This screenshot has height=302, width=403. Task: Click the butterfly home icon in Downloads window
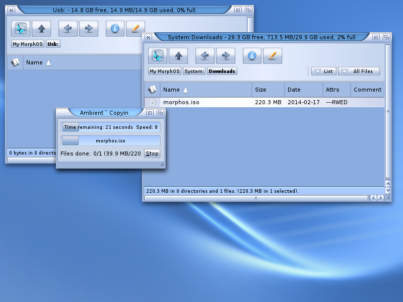tap(158, 56)
